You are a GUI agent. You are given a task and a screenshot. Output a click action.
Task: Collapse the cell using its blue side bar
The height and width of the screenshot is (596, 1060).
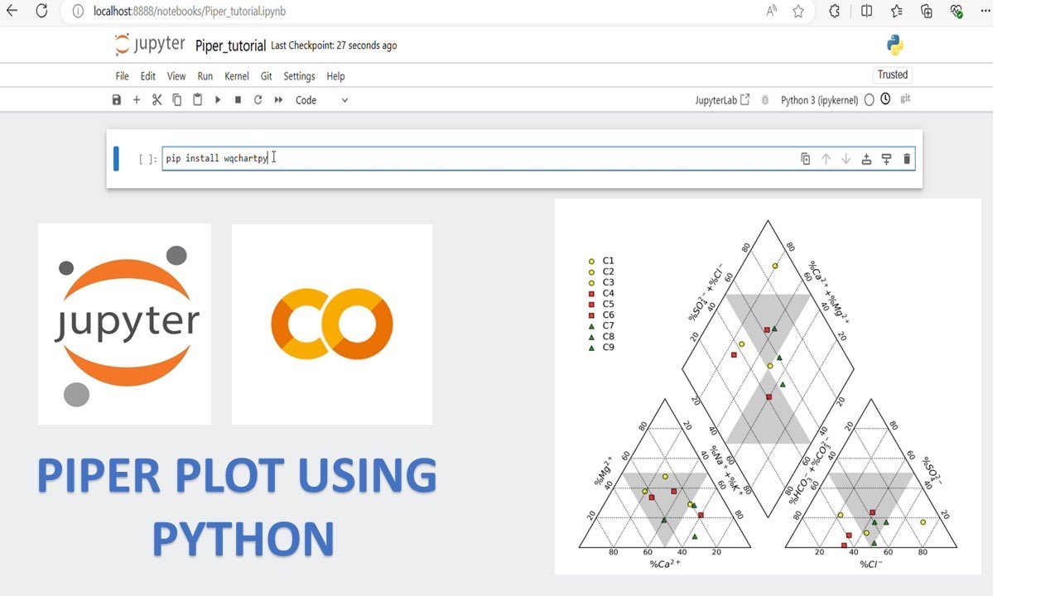point(116,158)
